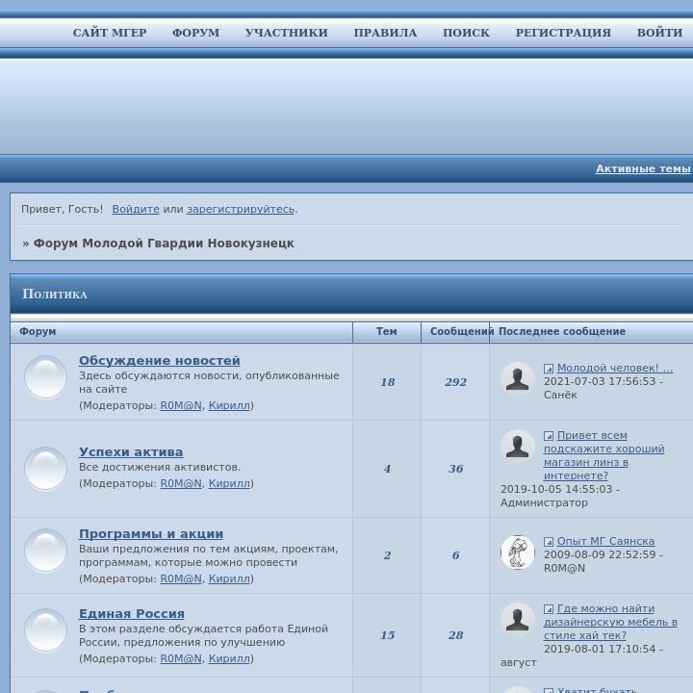Image resolution: width=693 pixels, height=693 pixels.
Task: Open РЕГИСТРАЦИЯ in the navigation bar
Action: (563, 33)
